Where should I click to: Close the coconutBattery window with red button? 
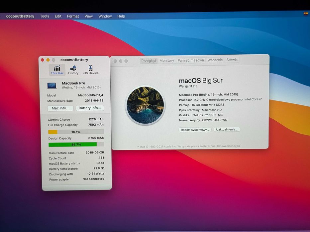42,60
